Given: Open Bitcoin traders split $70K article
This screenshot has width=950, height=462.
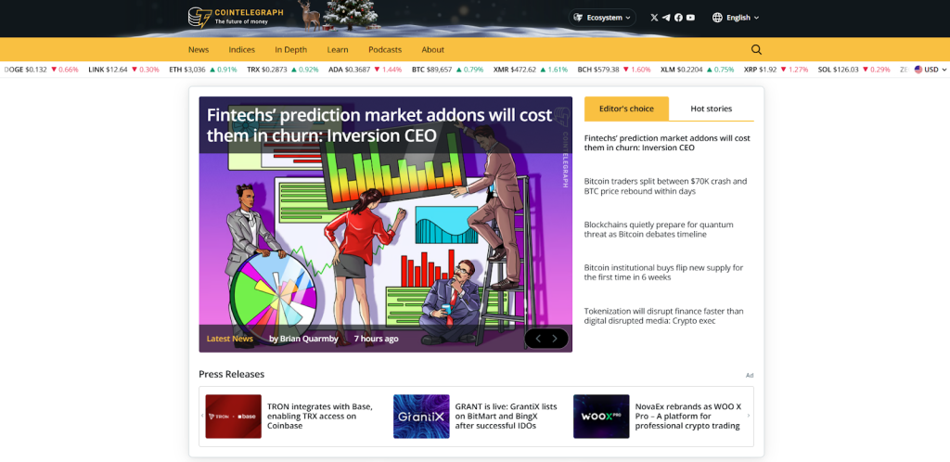Looking at the screenshot, I should (665, 186).
